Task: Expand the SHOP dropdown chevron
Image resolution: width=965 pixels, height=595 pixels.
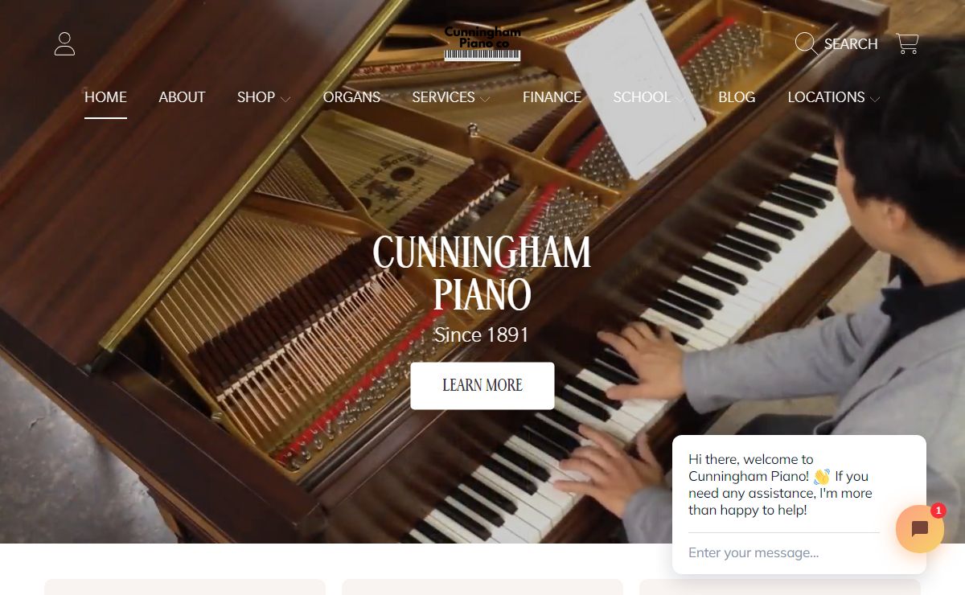Action: coord(285,99)
